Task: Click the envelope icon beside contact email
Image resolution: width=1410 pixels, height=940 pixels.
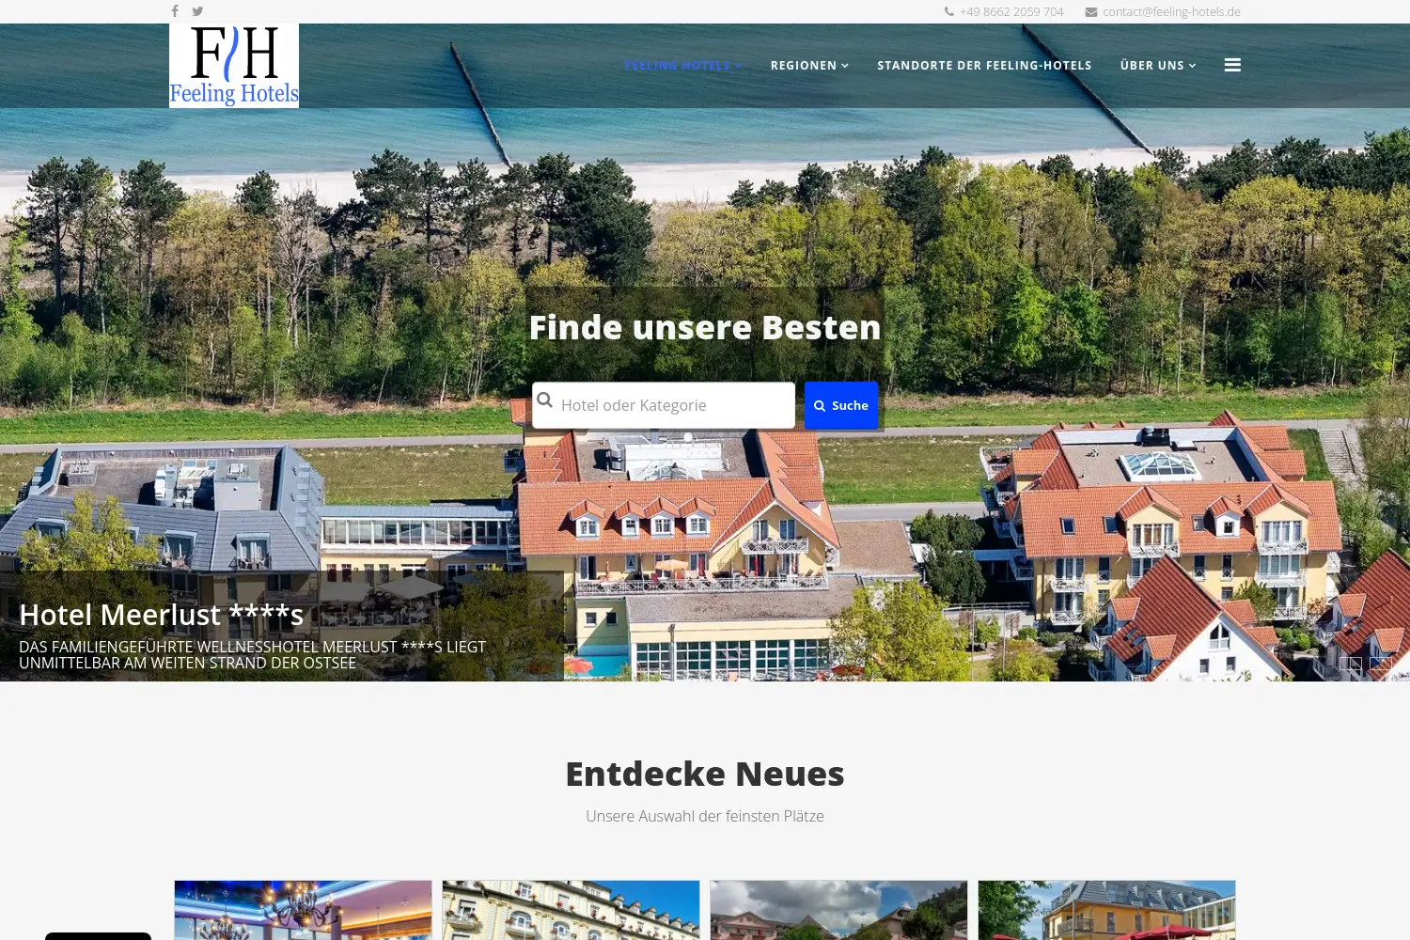Action: pos(1091,12)
